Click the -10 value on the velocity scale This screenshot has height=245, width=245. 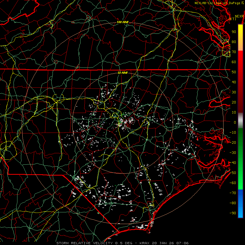coord(233,133)
